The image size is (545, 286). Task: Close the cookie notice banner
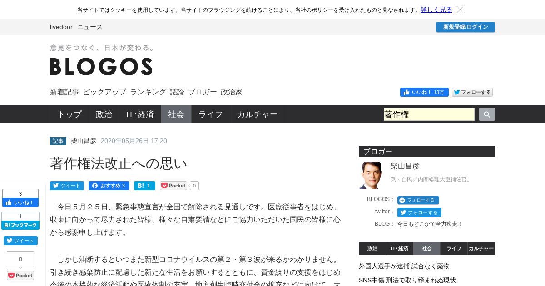tap(460, 10)
